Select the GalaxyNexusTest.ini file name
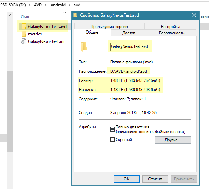 46,41
